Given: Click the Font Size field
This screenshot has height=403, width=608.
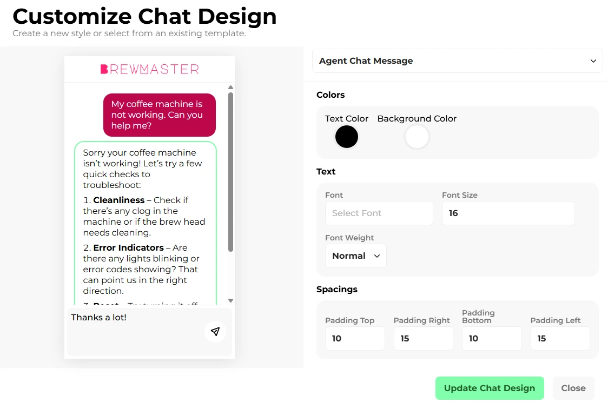Looking at the screenshot, I should coord(508,213).
